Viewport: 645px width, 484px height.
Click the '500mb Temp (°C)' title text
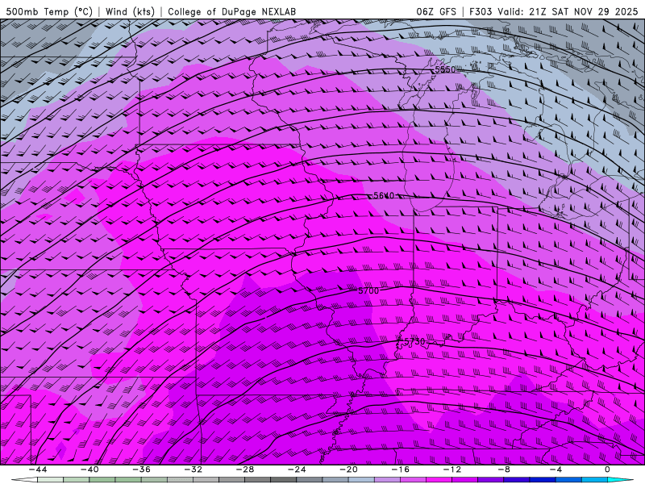point(49,11)
